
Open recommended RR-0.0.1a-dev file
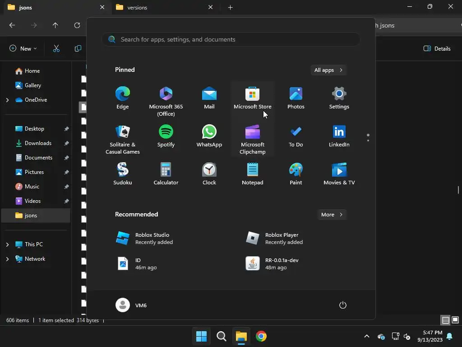[x=272, y=264]
